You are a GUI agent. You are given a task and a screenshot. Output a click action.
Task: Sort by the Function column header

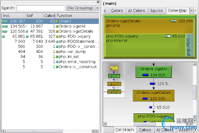[77, 16]
